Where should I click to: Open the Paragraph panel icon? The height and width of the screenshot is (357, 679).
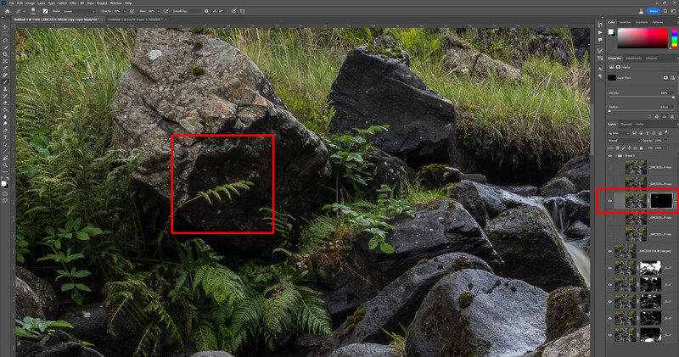(600, 76)
